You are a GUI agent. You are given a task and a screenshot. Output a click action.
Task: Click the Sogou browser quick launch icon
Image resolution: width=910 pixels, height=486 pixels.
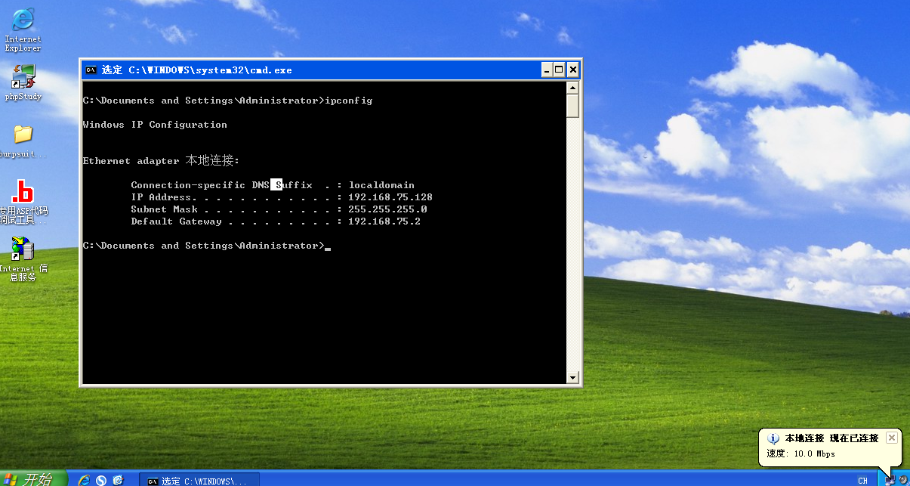pos(100,480)
